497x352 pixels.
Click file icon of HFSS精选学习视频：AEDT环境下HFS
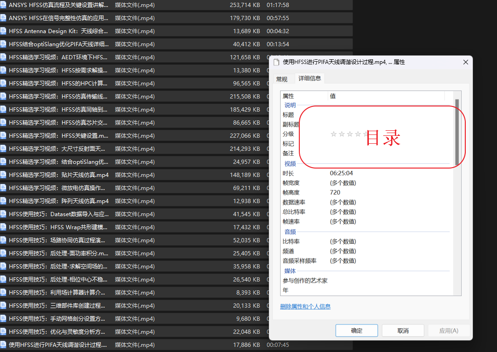[3, 57]
